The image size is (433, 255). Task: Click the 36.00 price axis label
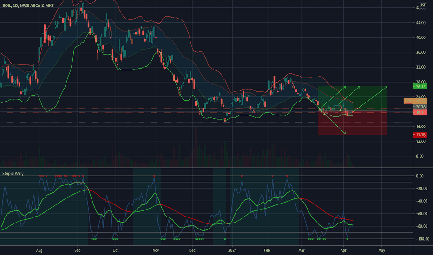(x=420, y=52)
